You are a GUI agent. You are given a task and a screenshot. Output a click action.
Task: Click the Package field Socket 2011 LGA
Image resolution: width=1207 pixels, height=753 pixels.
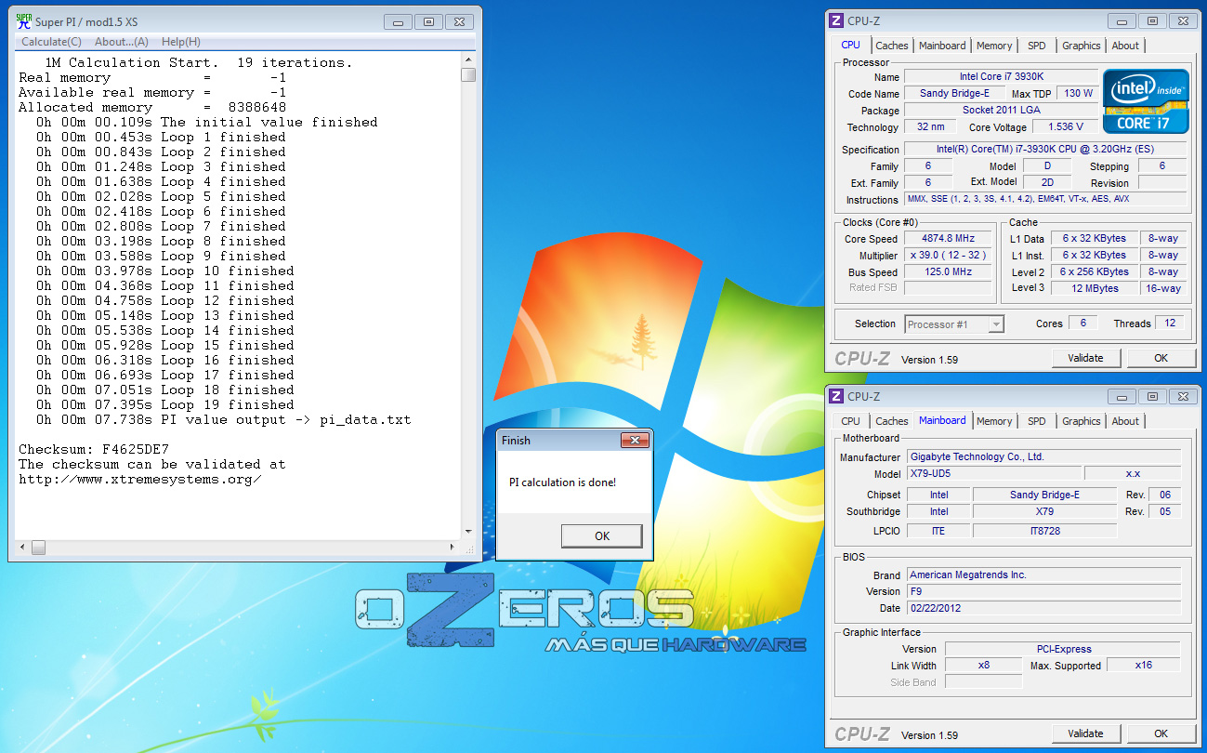1001,110
